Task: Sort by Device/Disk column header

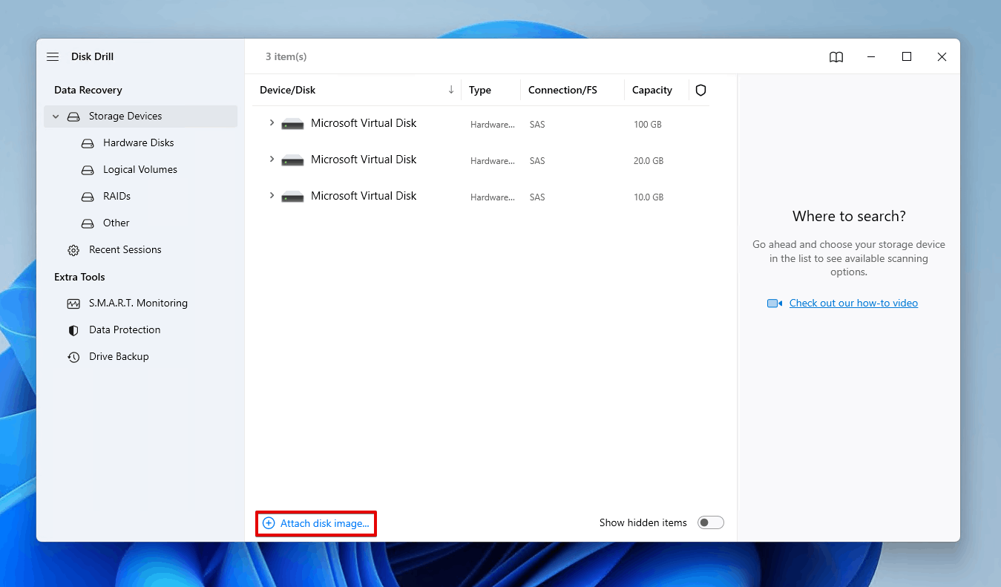Action: (x=288, y=90)
